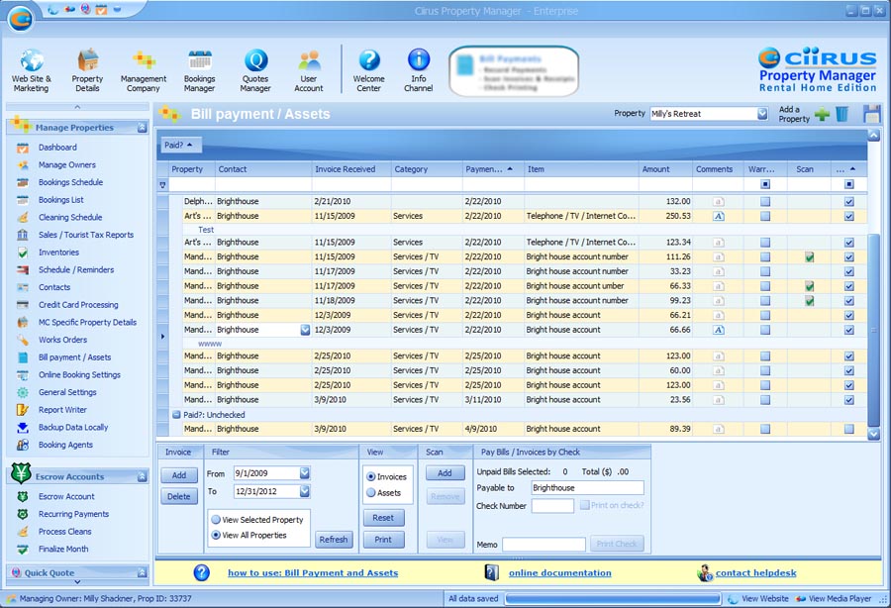891x608 pixels.
Task: Open Works Orders sidebar item
Action: (62, 340)
